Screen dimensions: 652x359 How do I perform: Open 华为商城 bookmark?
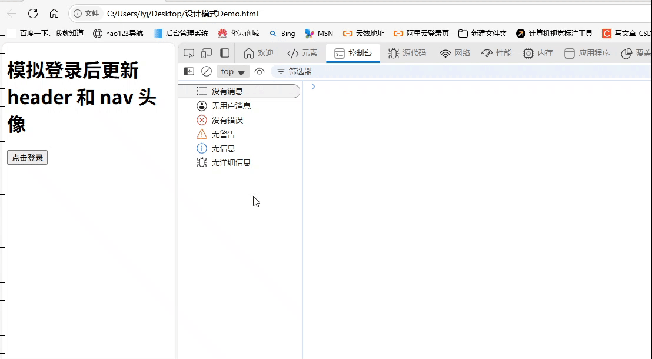coord(238,34)
